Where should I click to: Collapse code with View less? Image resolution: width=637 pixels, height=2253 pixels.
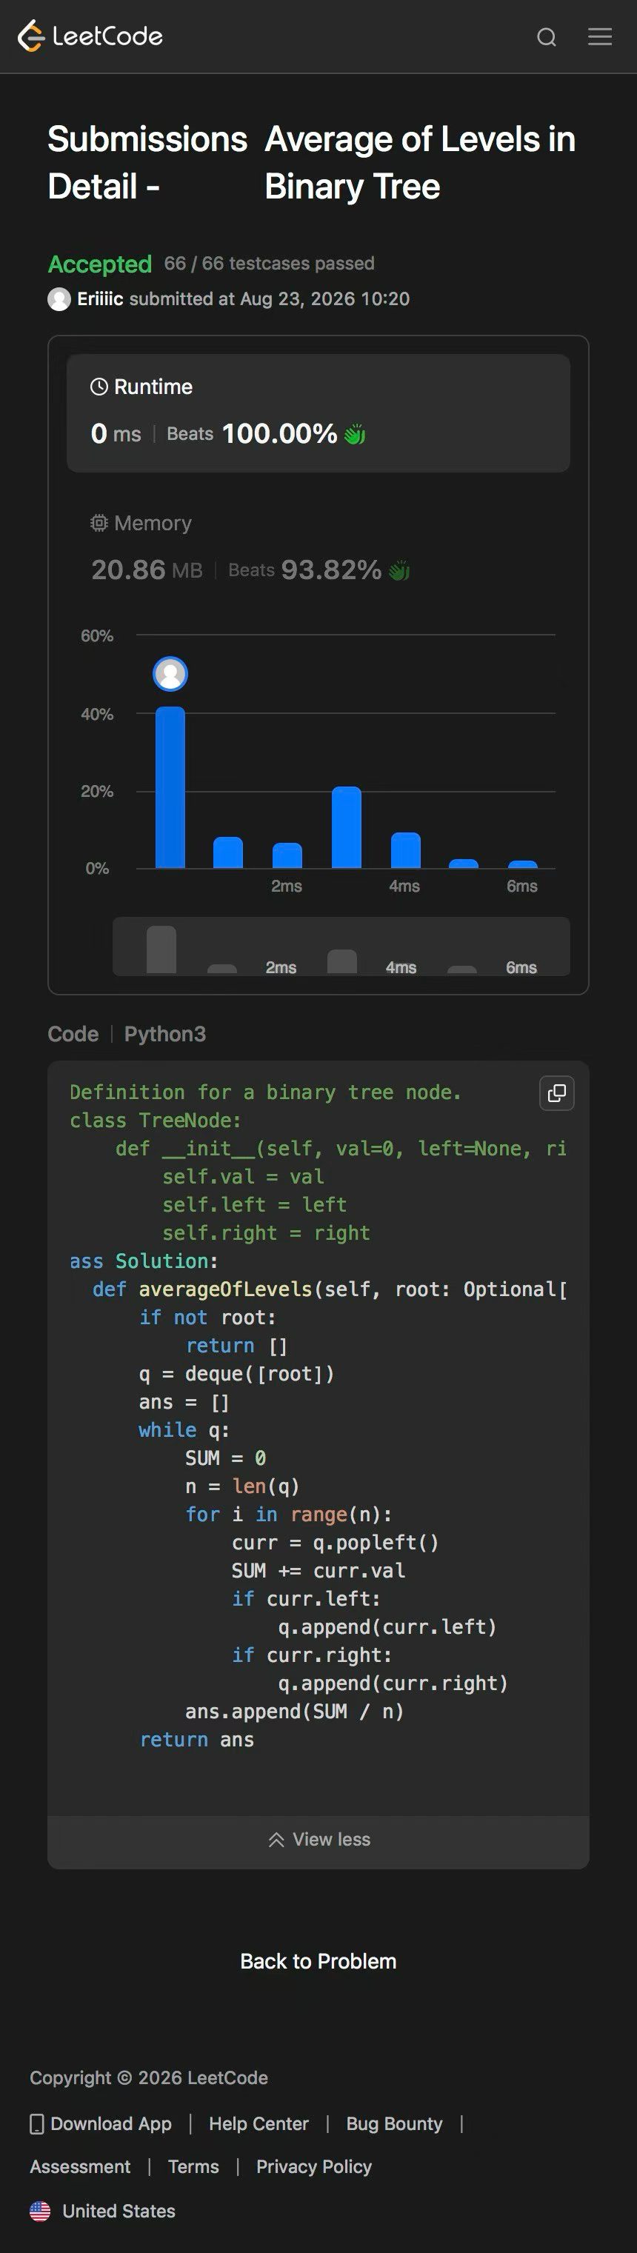[x=318, y=1838]
